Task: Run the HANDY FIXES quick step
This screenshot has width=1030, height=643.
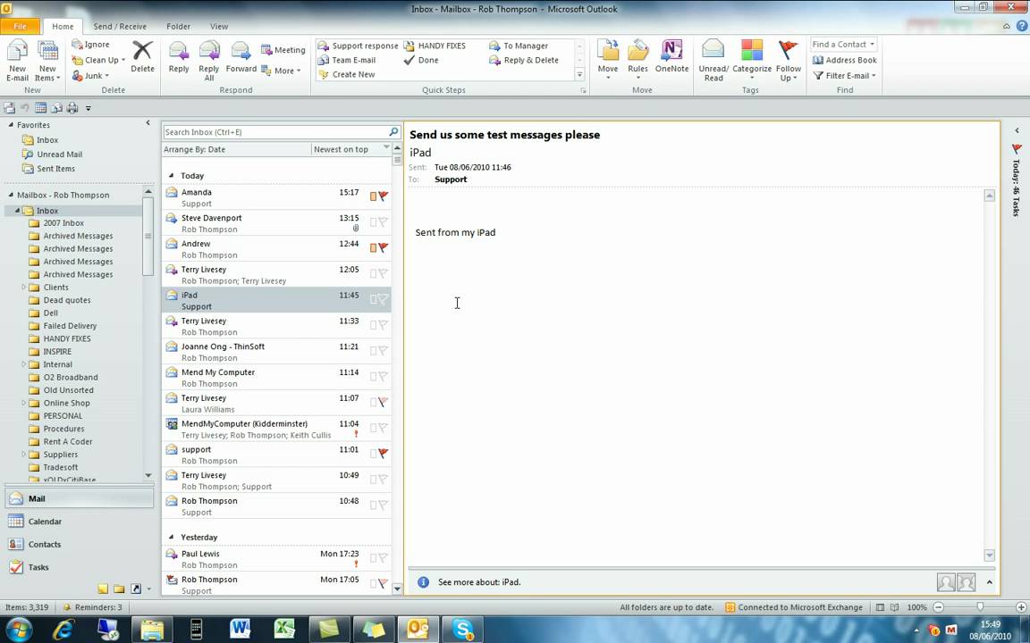Action: [x=435, y=46]
